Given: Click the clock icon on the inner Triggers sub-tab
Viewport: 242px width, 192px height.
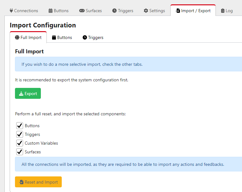Looking at the screenshot, I should [85, 37].
